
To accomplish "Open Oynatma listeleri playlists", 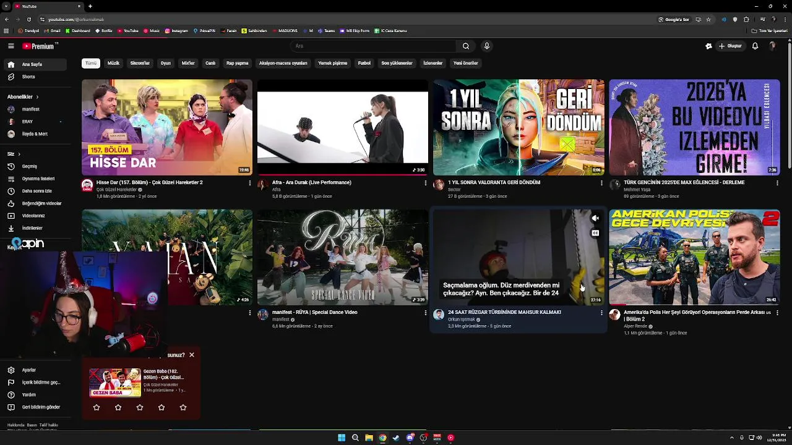I will coord(35,179).
